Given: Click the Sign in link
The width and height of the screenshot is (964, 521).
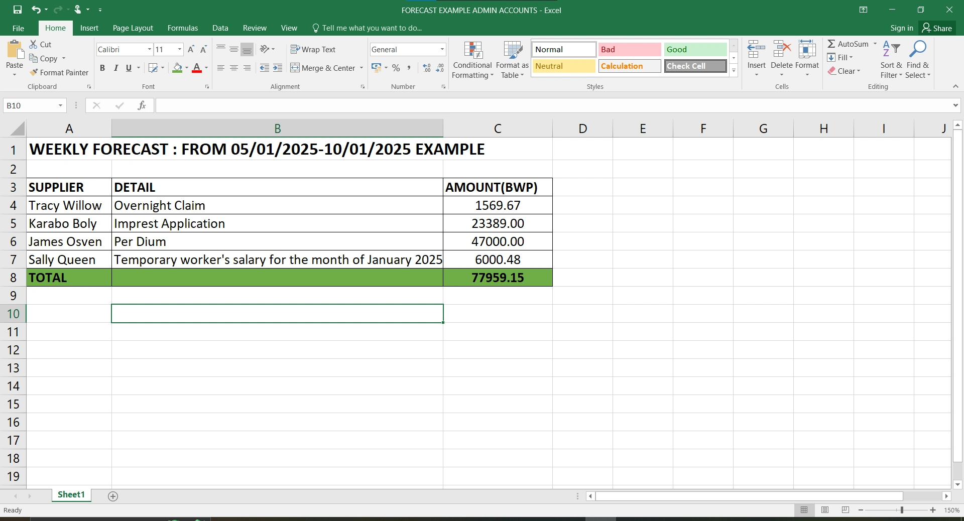Looking at the screenshot, I should 902,28.
